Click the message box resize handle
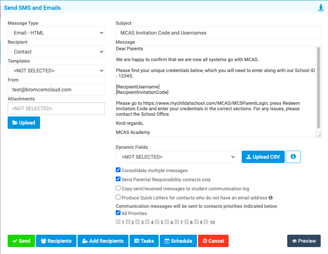 (319, 135)
